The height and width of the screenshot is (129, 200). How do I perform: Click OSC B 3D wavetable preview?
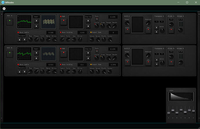click(48, 54)
